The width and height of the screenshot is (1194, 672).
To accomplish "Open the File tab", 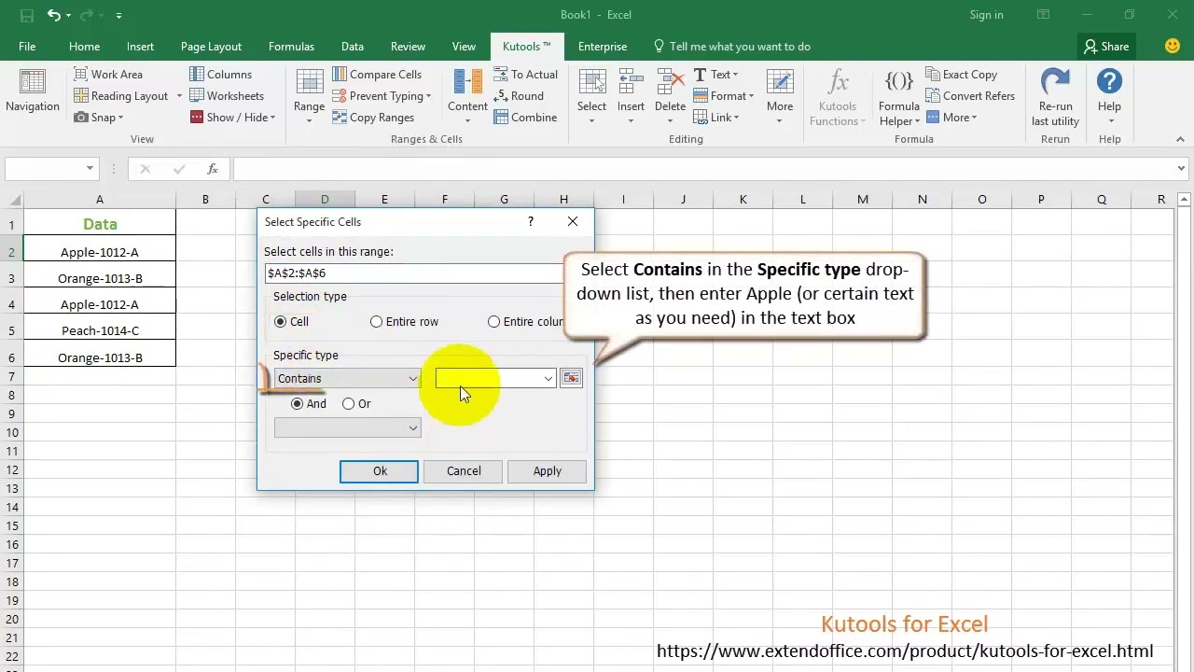I will coord(27,47).
